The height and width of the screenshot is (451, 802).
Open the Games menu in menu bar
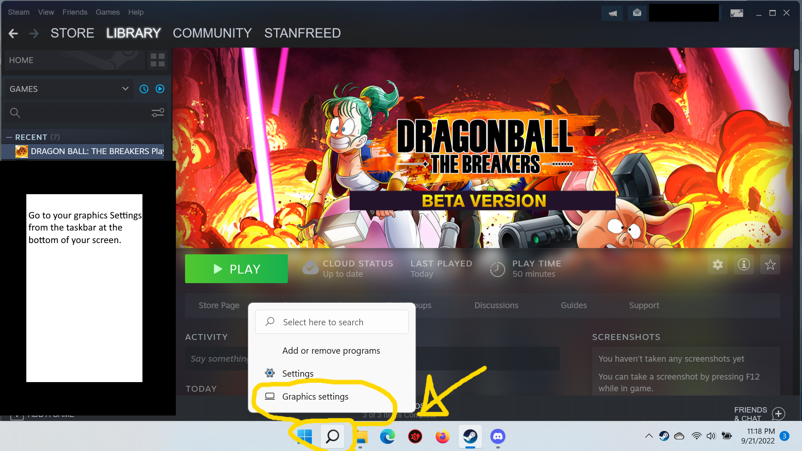(x=107, y=12)
